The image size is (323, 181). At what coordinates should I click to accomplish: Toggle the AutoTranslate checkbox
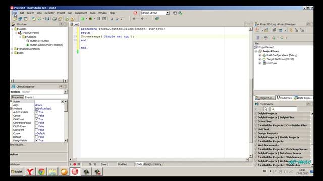36,112
